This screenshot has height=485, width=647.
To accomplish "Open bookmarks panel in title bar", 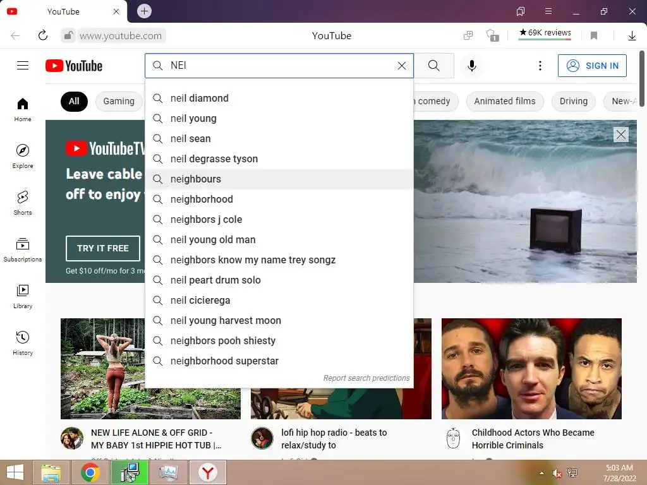I will [x=521, y=11].
